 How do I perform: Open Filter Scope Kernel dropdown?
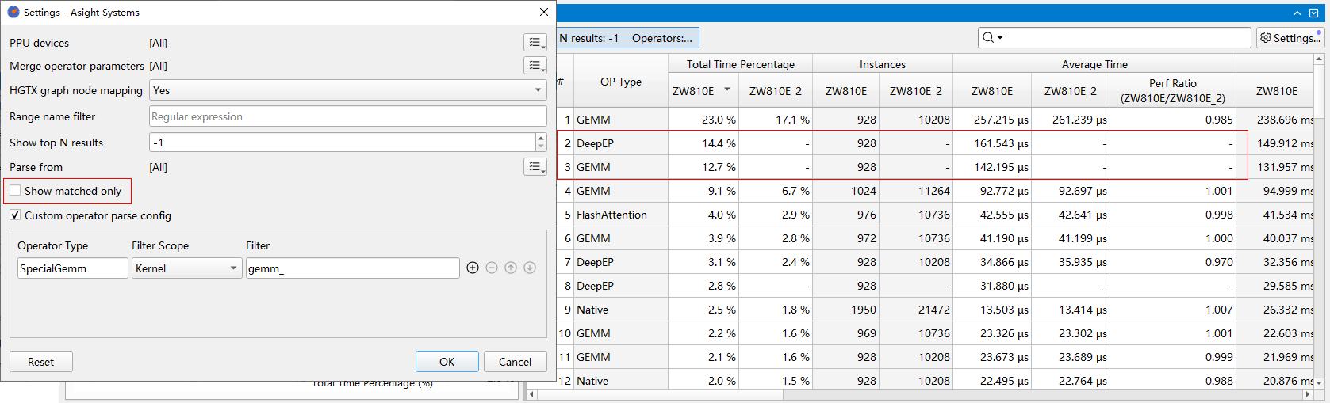coord(187,268)
